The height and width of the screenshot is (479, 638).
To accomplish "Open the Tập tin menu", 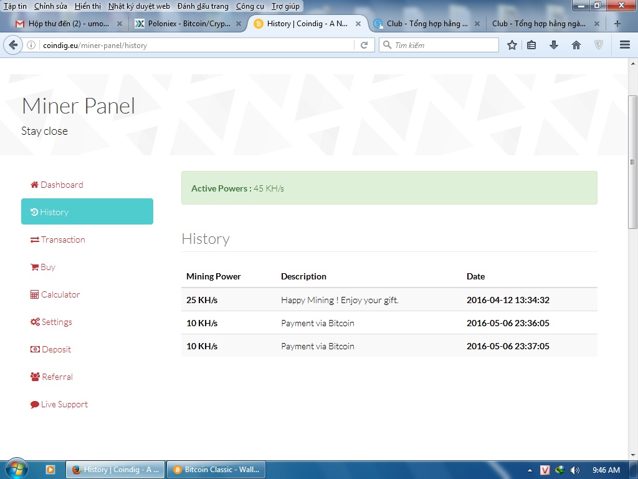I will pyautogui.click(x=15, y=6).
